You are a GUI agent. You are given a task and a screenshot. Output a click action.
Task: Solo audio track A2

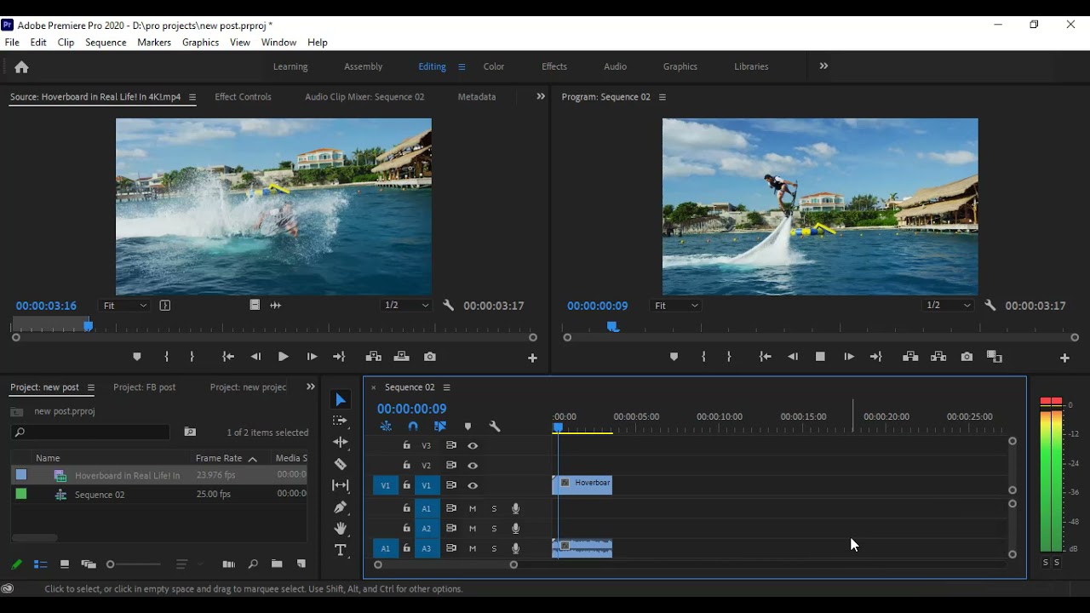[494, 529]
